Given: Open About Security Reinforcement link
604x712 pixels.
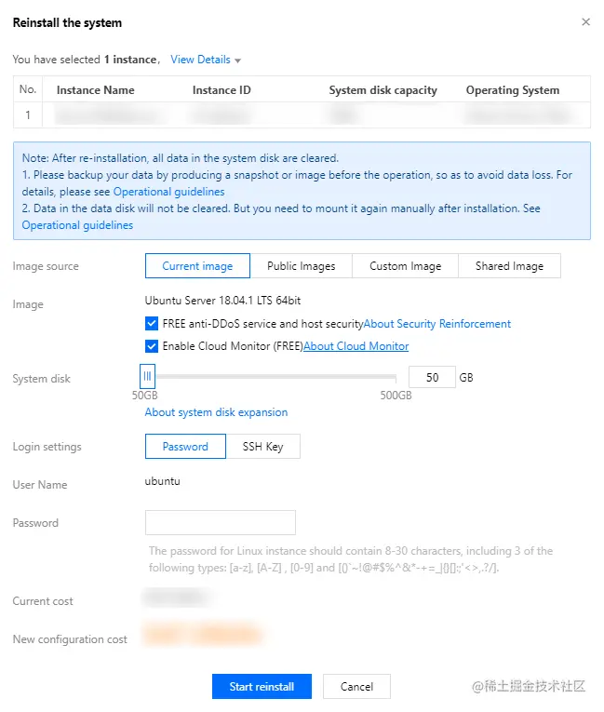Looking at the screenshot, I should [436, 324].
